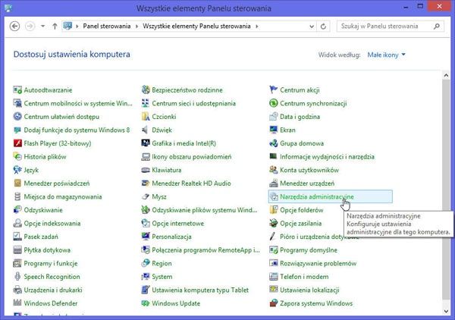Screen dimensions: 455x320
Task: Click the Grupa domowa icon
Action: pyautogui.click(x=273, y=143)
